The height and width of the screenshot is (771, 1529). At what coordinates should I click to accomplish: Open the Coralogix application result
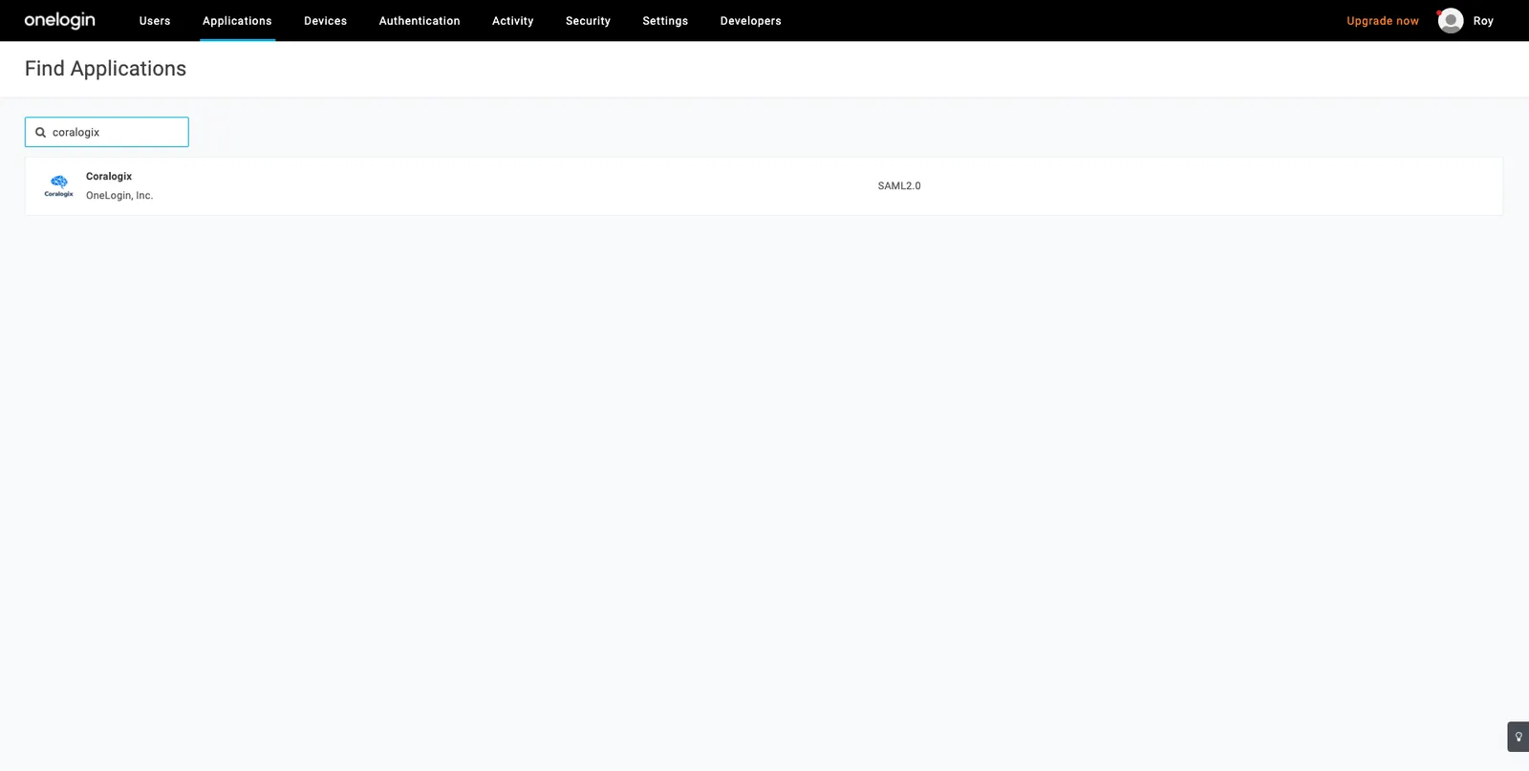coord(764,186)
